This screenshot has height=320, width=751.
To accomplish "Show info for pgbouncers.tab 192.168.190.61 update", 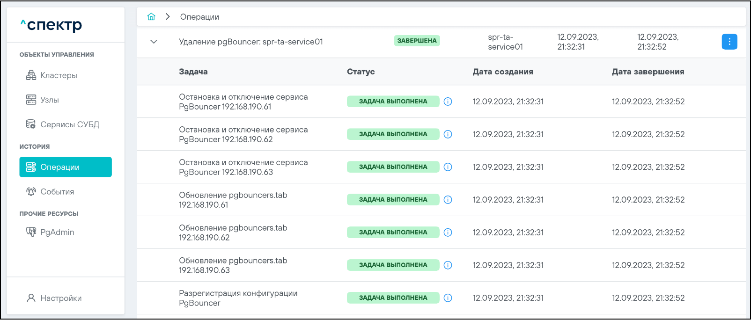I will click(448, 200).
